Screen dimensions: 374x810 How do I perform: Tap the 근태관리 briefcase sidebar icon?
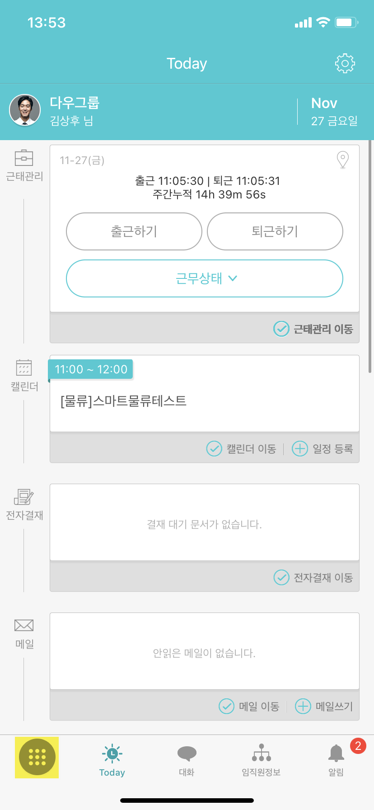pos(24,158)
